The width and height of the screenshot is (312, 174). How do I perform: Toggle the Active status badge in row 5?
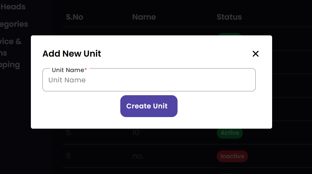coord(230,133)
